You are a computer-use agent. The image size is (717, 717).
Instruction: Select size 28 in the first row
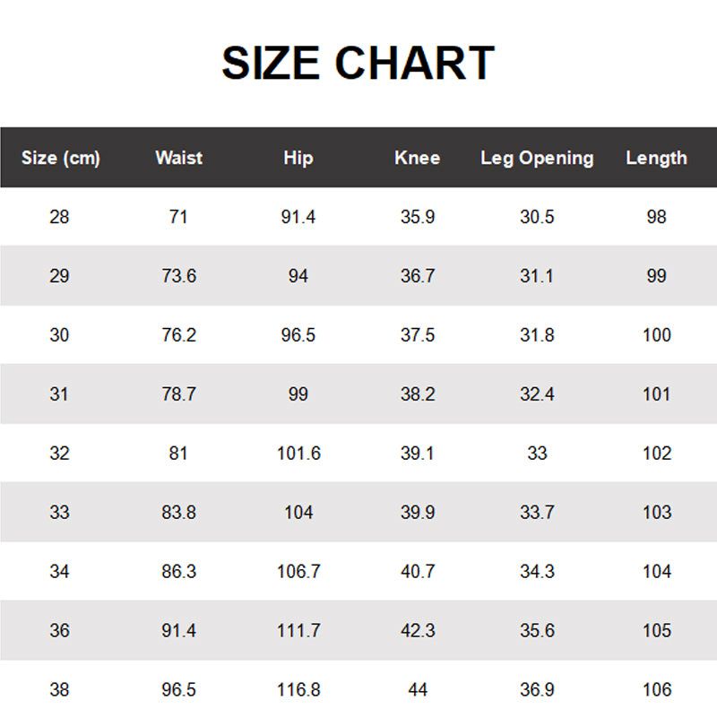pos(59,217)
